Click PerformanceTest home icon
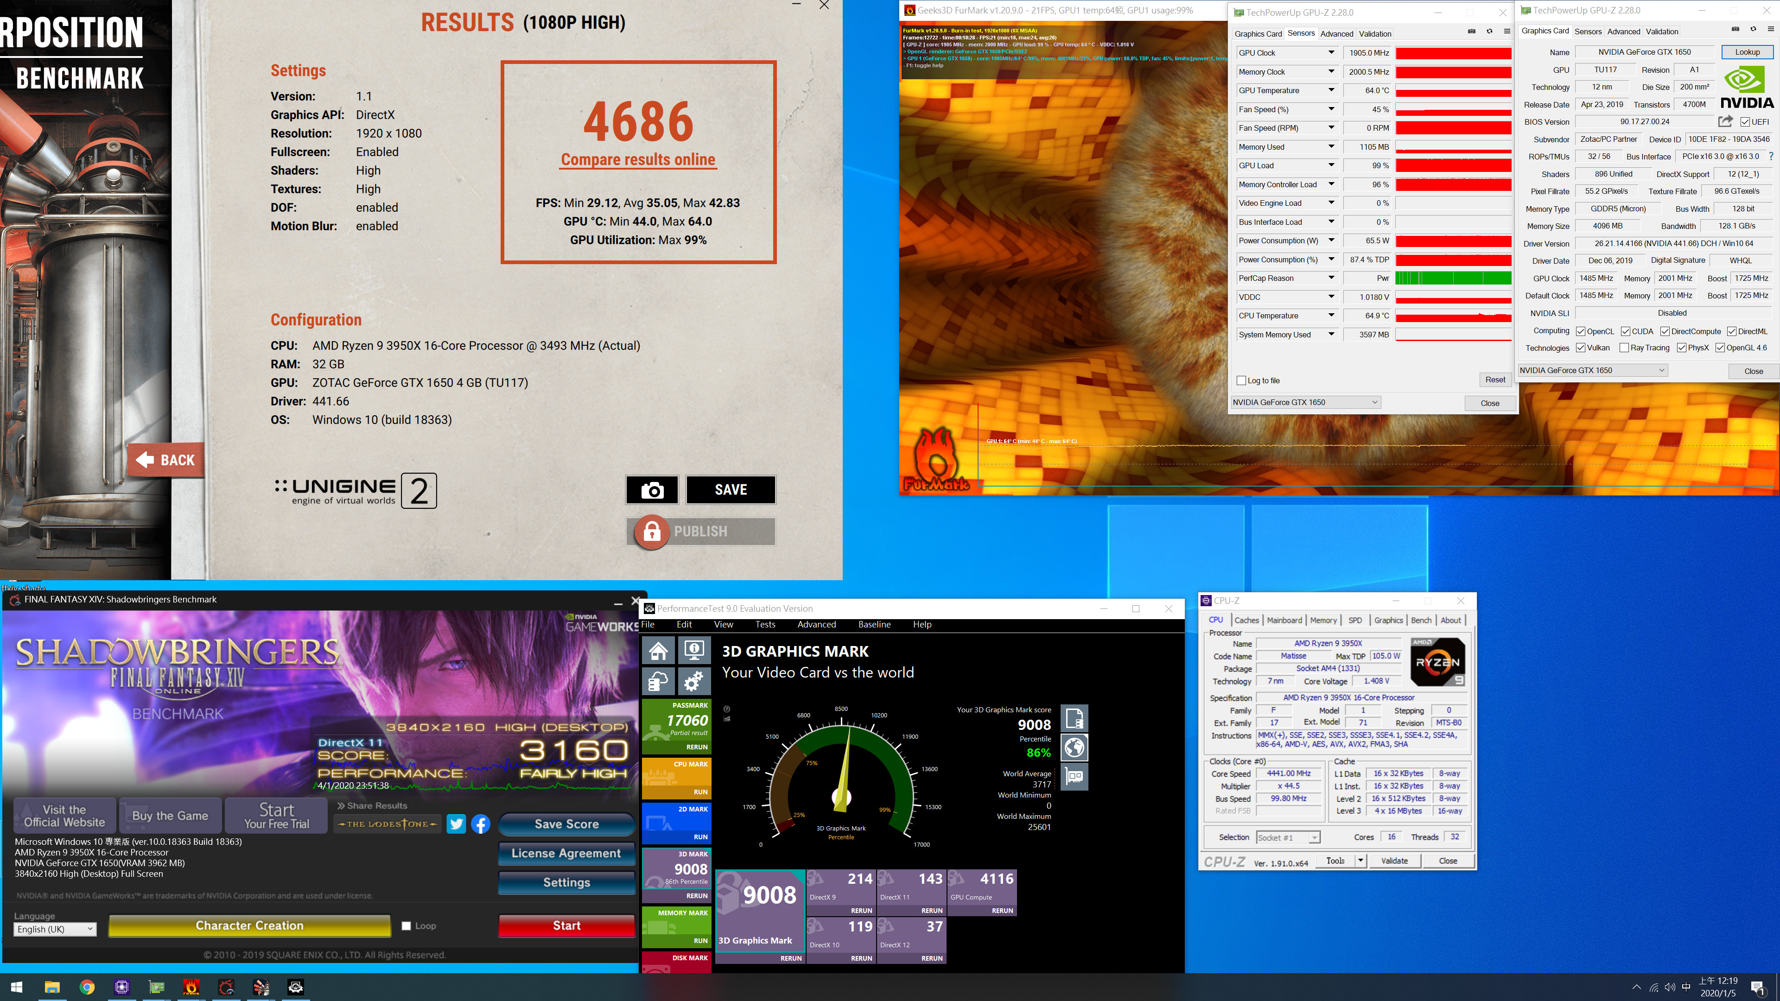The height and width of the screenshot is (1001, 1780). pyautogui.click(x=659, y=651)
